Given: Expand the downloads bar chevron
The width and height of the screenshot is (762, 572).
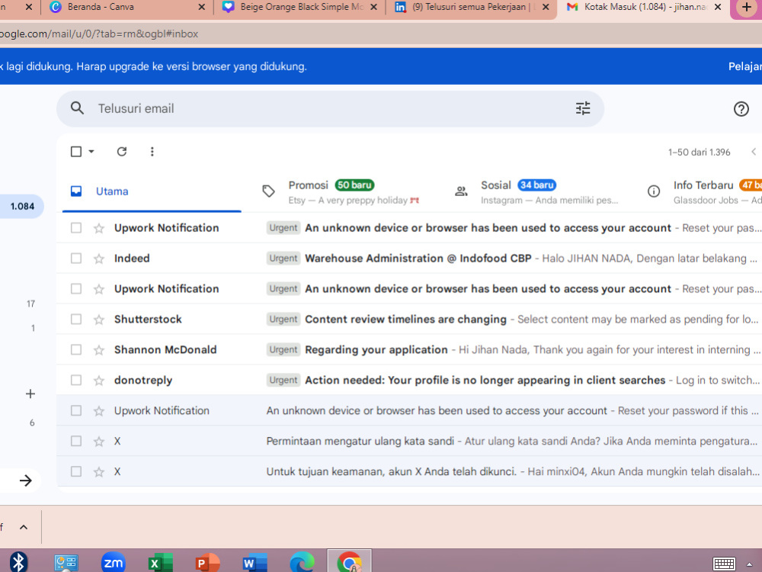Looking at the screenshot, I should [x=24, y=527].
